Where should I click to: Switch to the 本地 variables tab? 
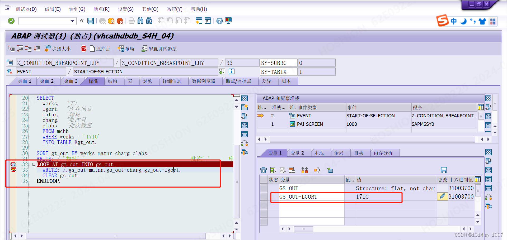[x=319, y=153]
